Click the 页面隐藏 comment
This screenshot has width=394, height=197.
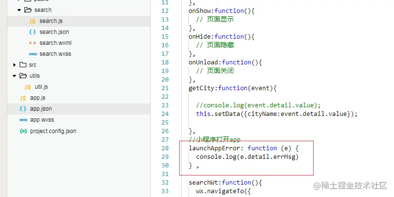(x=215, y=45)
